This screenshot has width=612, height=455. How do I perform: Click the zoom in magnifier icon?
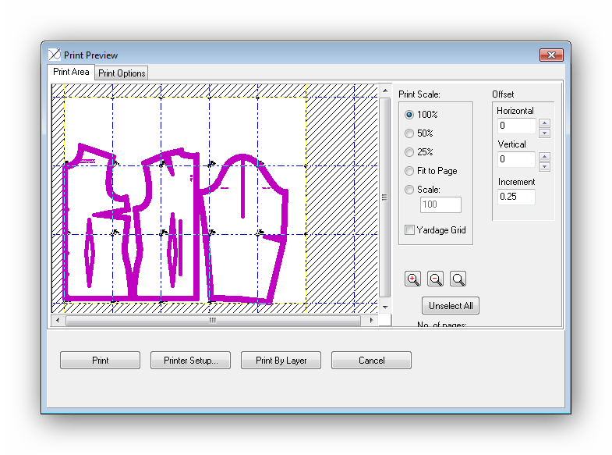[412, 279]
